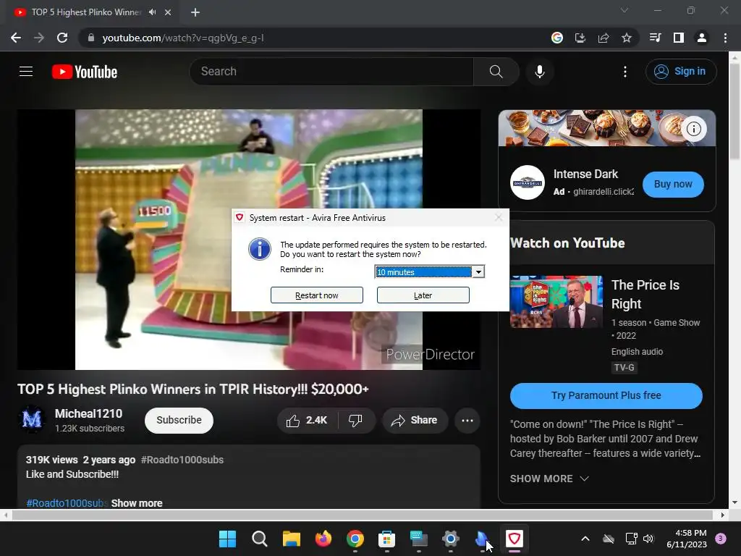Bookmark this page with star icon
The image size is (741, 556).
626,38
